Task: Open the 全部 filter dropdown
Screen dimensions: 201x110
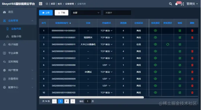Action: coord(86,13)
